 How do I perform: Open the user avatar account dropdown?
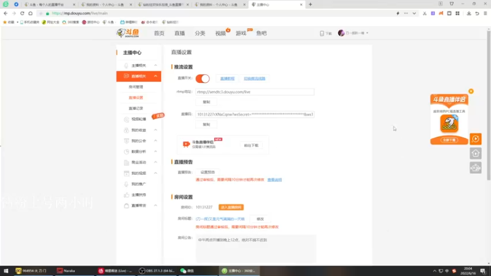click(x=353, y=33)
